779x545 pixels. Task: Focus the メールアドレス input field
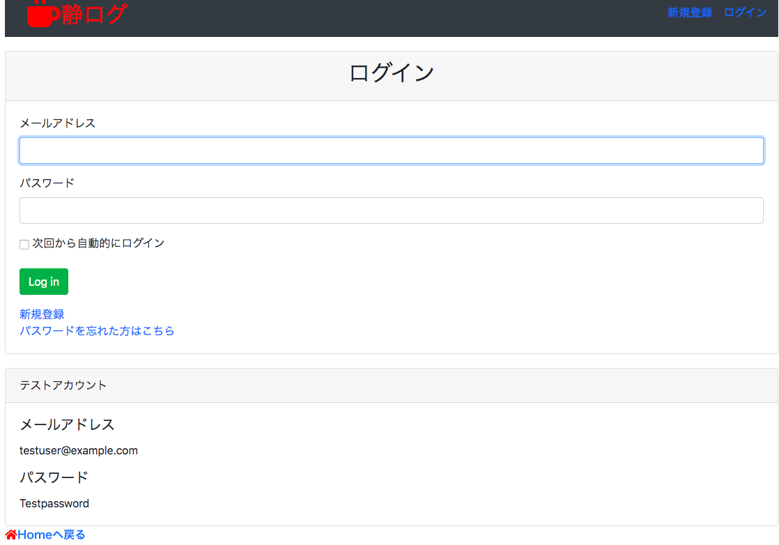coord(391,151)
